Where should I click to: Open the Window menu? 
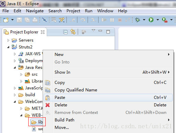105,11
